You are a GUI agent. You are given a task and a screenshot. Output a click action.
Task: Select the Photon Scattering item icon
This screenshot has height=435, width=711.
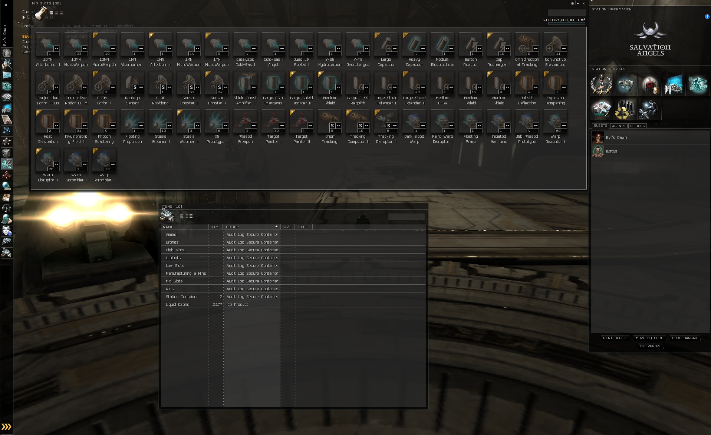point(104,121)
